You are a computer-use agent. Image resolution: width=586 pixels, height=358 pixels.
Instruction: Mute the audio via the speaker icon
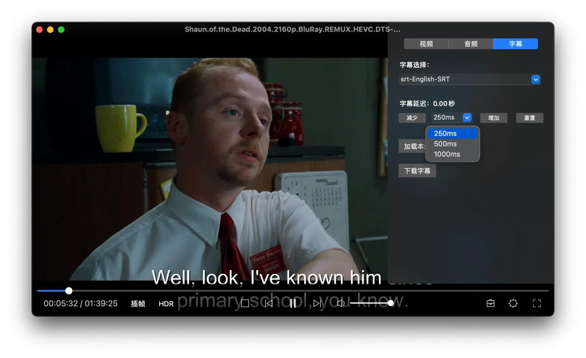click(341, 303)
